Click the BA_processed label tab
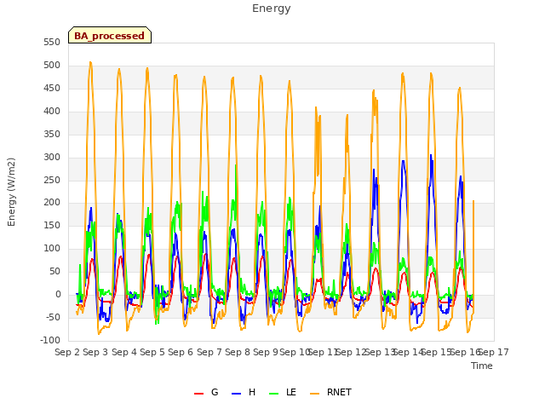The image size is (545, 409). click(x=110, y=35)
